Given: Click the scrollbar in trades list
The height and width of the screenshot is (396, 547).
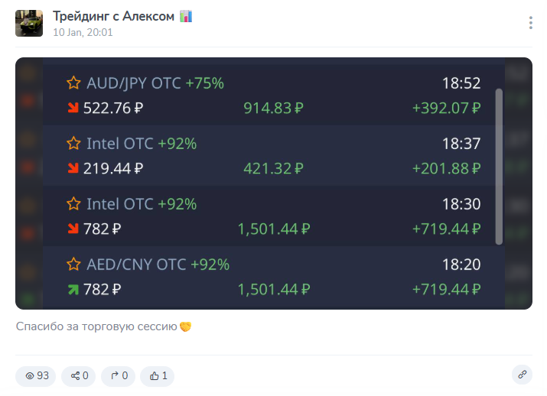Looking at the screenshot, I should coord(499,166).
